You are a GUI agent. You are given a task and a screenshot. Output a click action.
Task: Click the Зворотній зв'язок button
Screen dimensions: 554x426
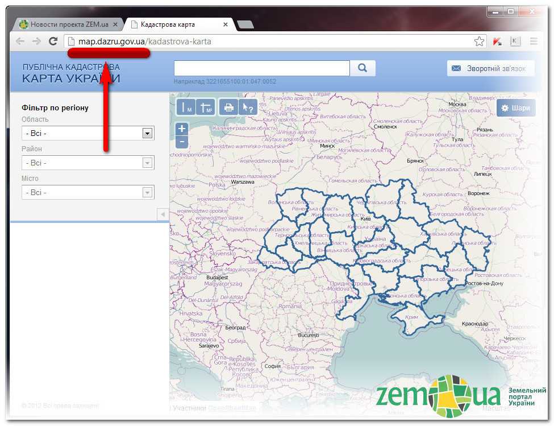491,68
